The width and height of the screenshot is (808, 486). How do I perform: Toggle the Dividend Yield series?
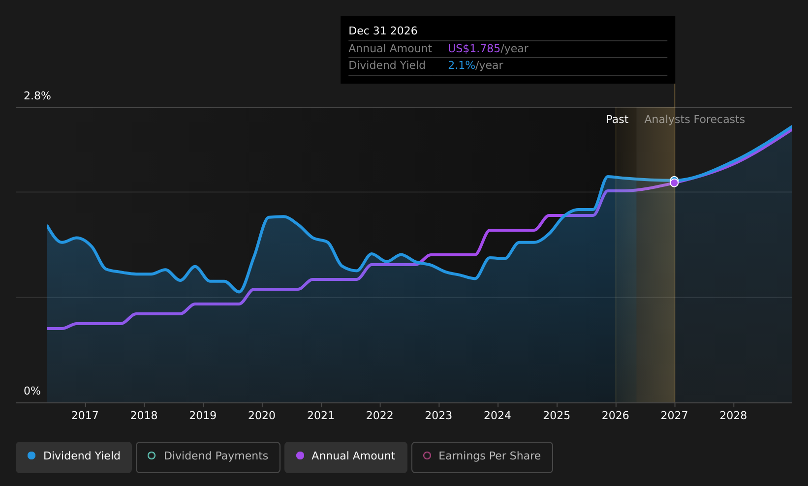click(74, 457)
